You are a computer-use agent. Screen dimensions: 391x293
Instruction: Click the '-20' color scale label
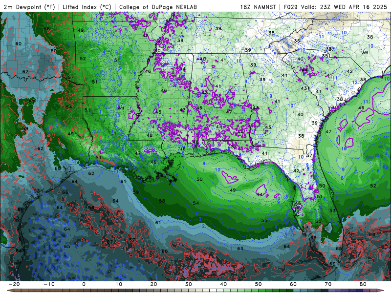tap(14, 284)
